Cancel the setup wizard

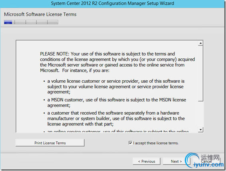[206, 161]
